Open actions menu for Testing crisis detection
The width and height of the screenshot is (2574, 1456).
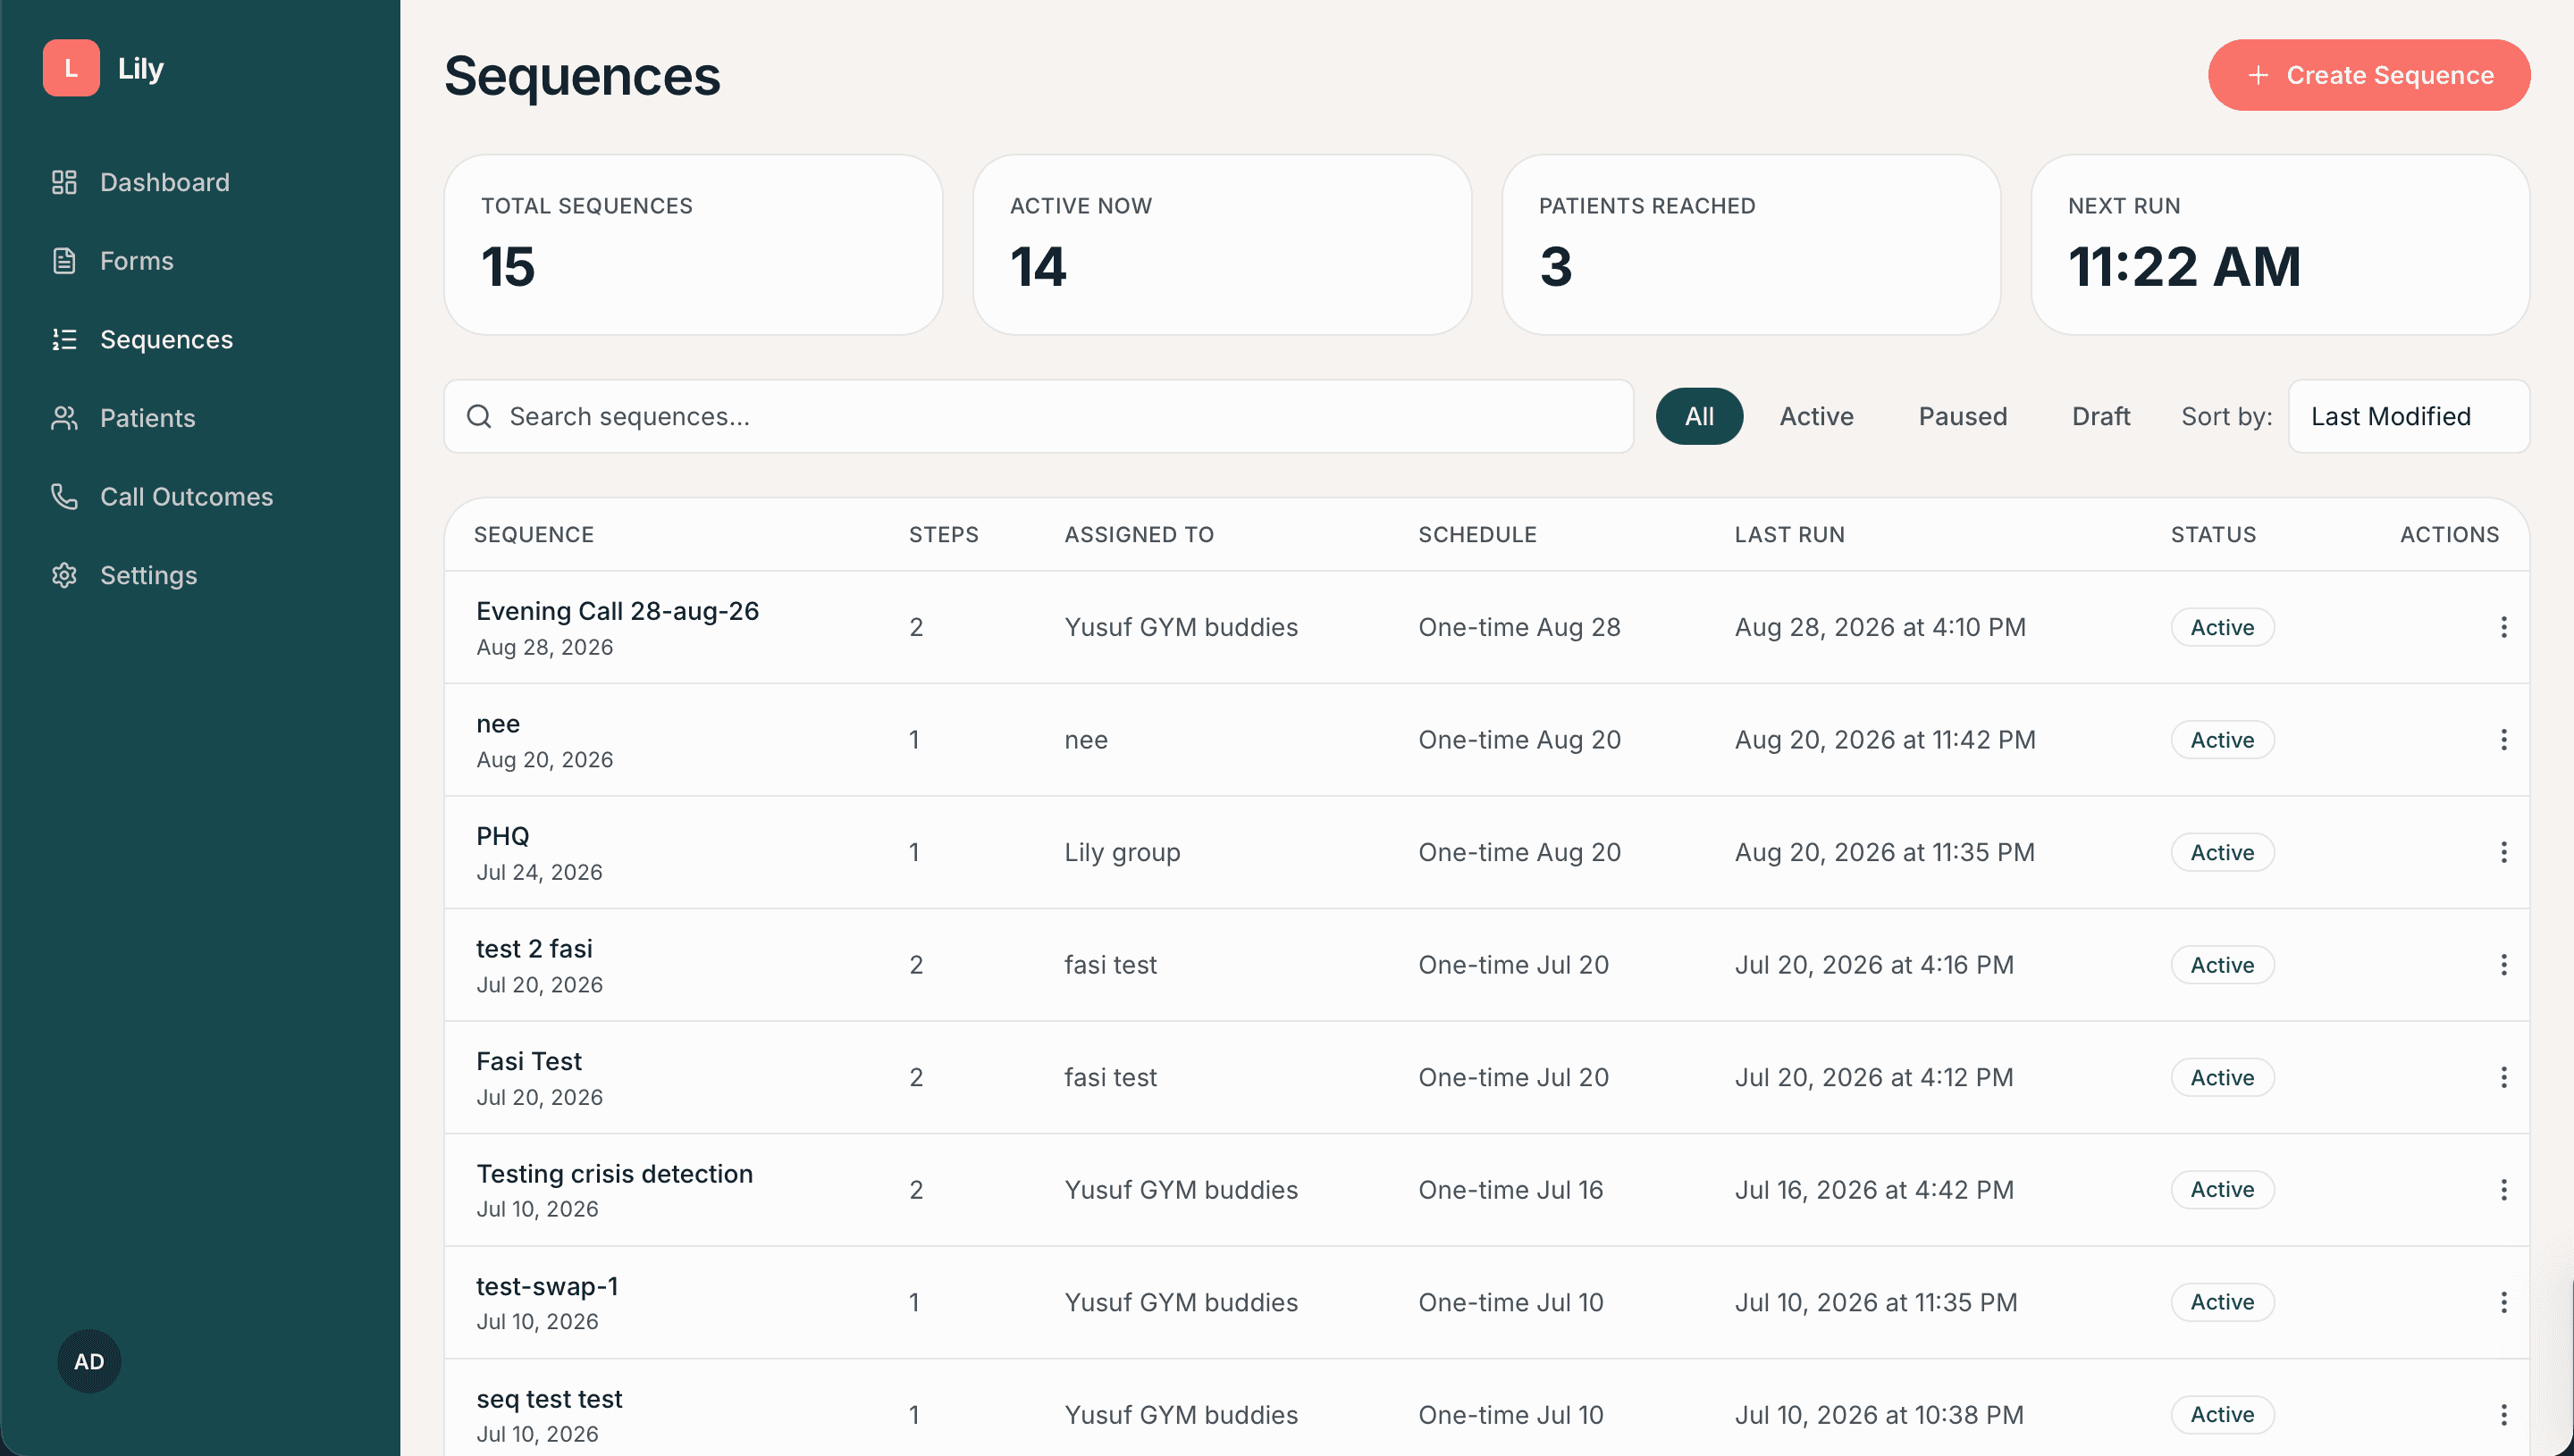2503,1190
